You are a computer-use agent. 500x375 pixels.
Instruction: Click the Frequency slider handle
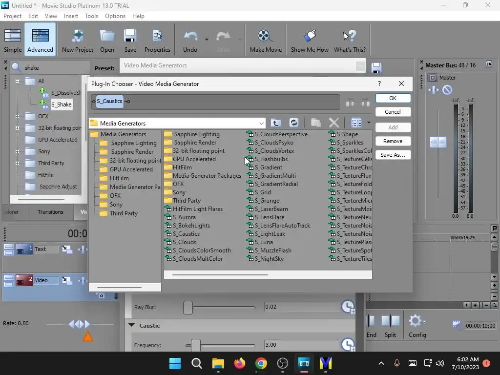point(195,345)
